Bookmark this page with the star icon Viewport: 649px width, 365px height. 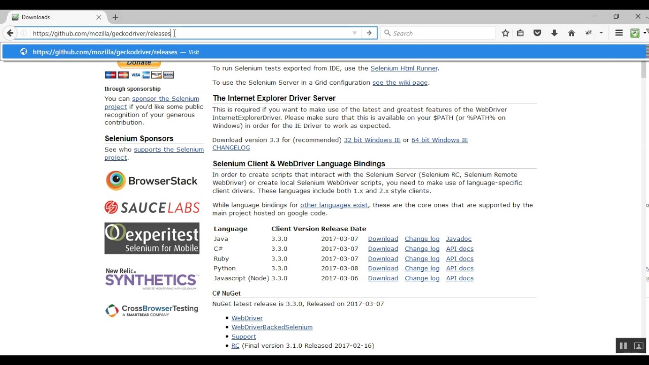click(506, 33)
